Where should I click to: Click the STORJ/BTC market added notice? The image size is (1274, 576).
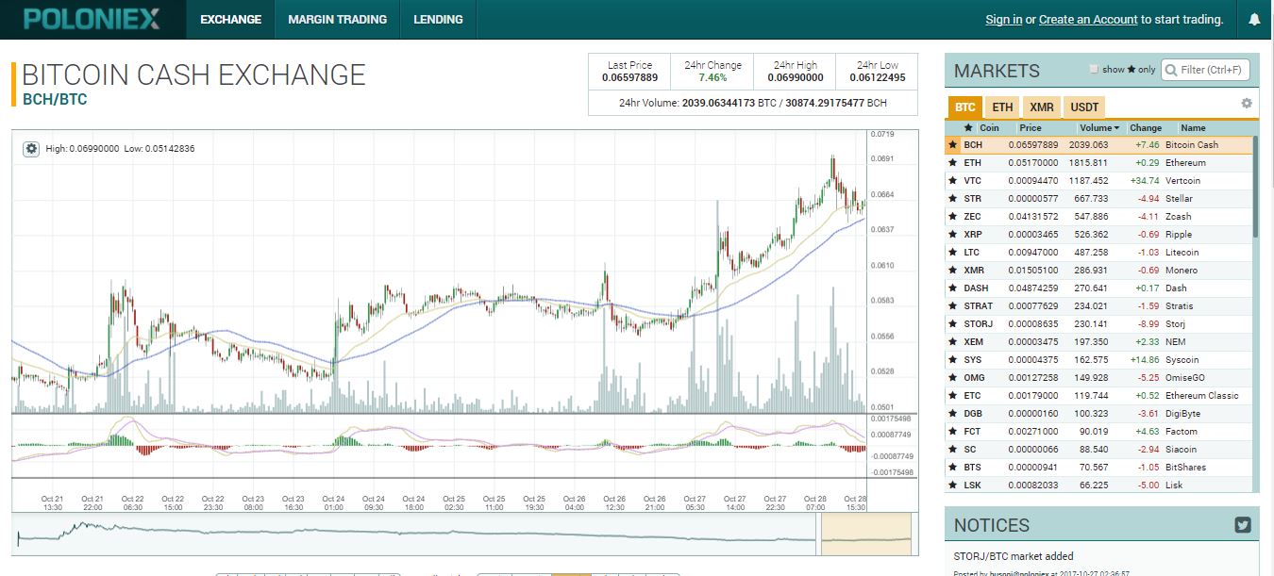tap(1014, 556)
